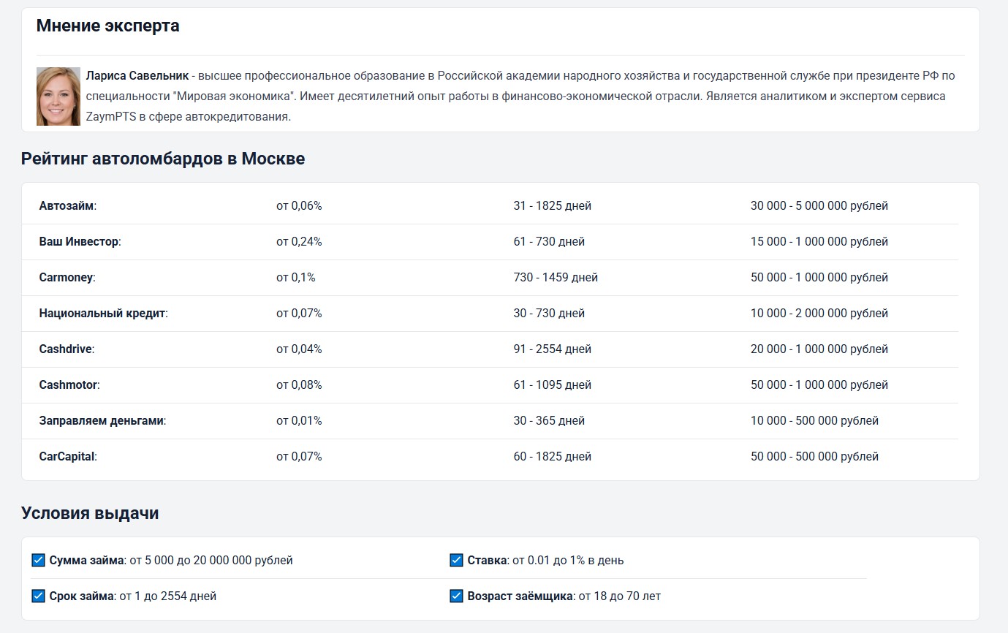Select the Cashdrive lender name
Screen dimensions: 1008x633
[x=66, y=349]
